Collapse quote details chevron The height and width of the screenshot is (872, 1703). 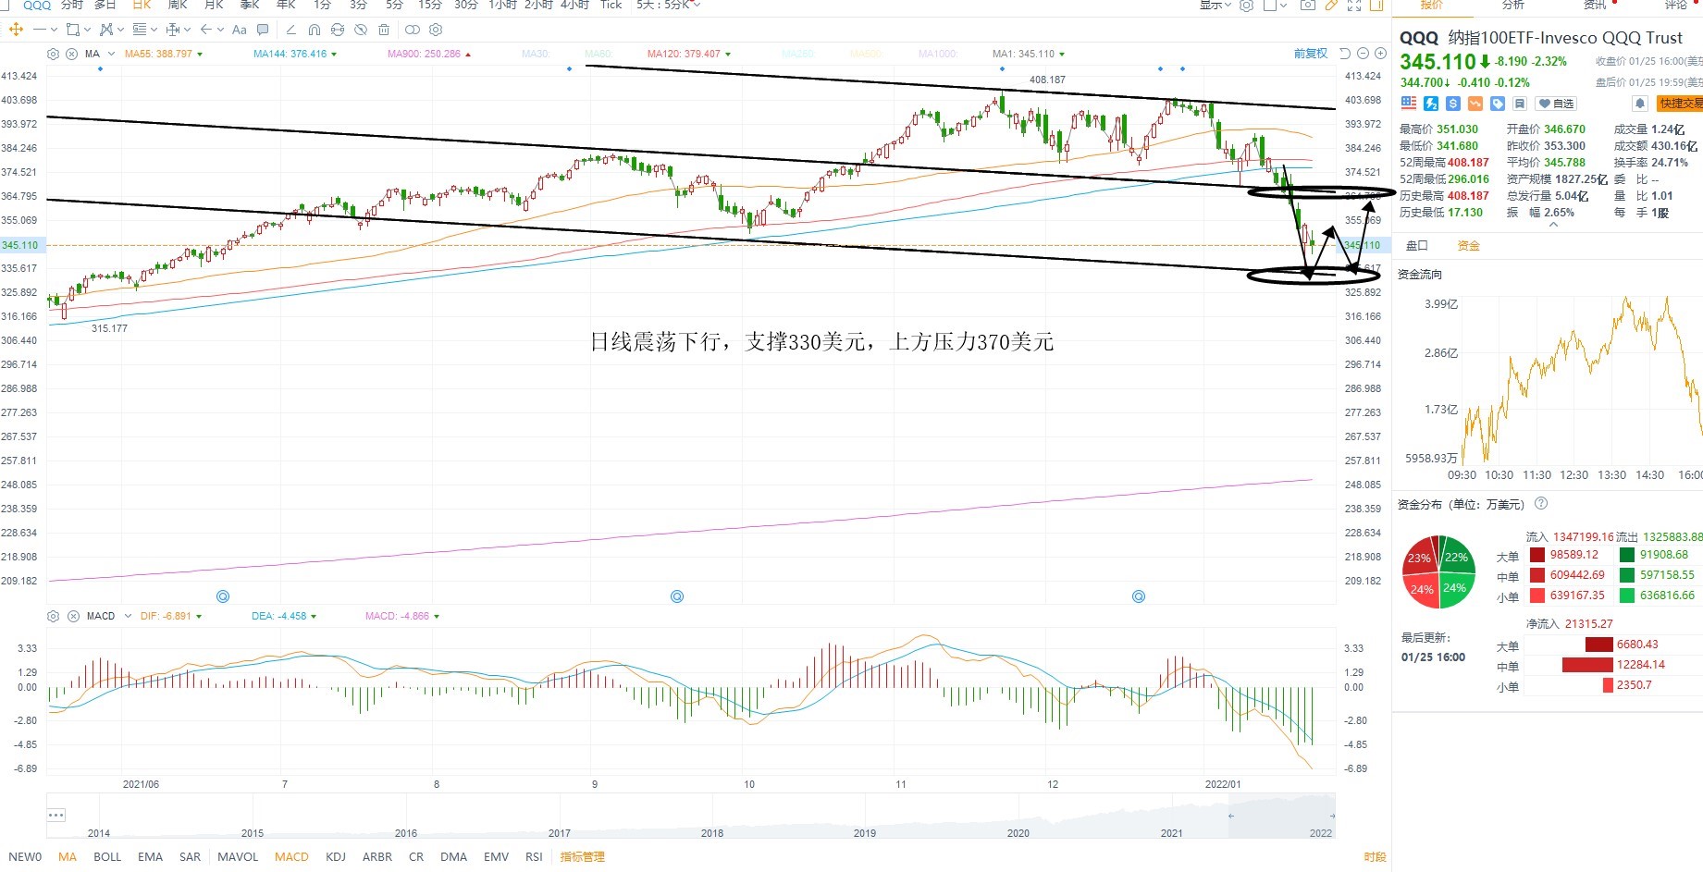(x=1553, y=225)
